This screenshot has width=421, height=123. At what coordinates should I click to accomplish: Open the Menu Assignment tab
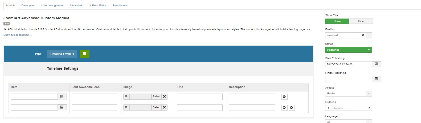52,6
